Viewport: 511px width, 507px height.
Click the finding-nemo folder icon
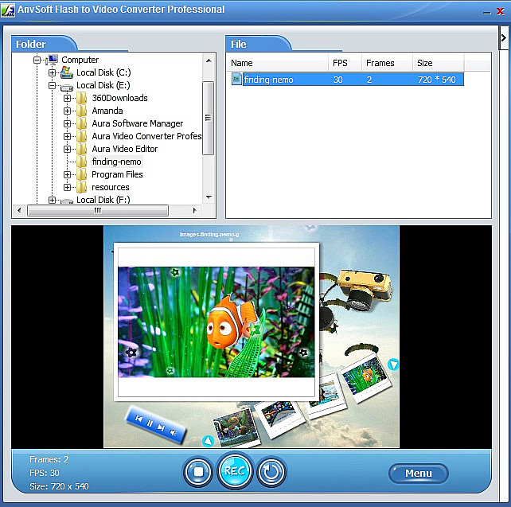[x=81, y=162]
